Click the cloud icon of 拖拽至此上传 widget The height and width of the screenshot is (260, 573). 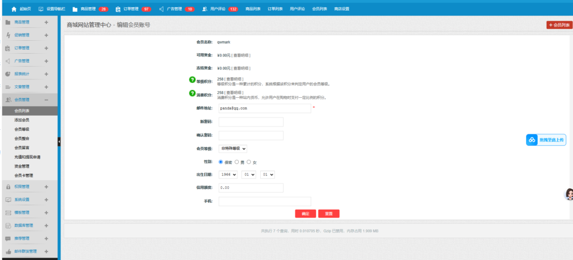(532, 140)
